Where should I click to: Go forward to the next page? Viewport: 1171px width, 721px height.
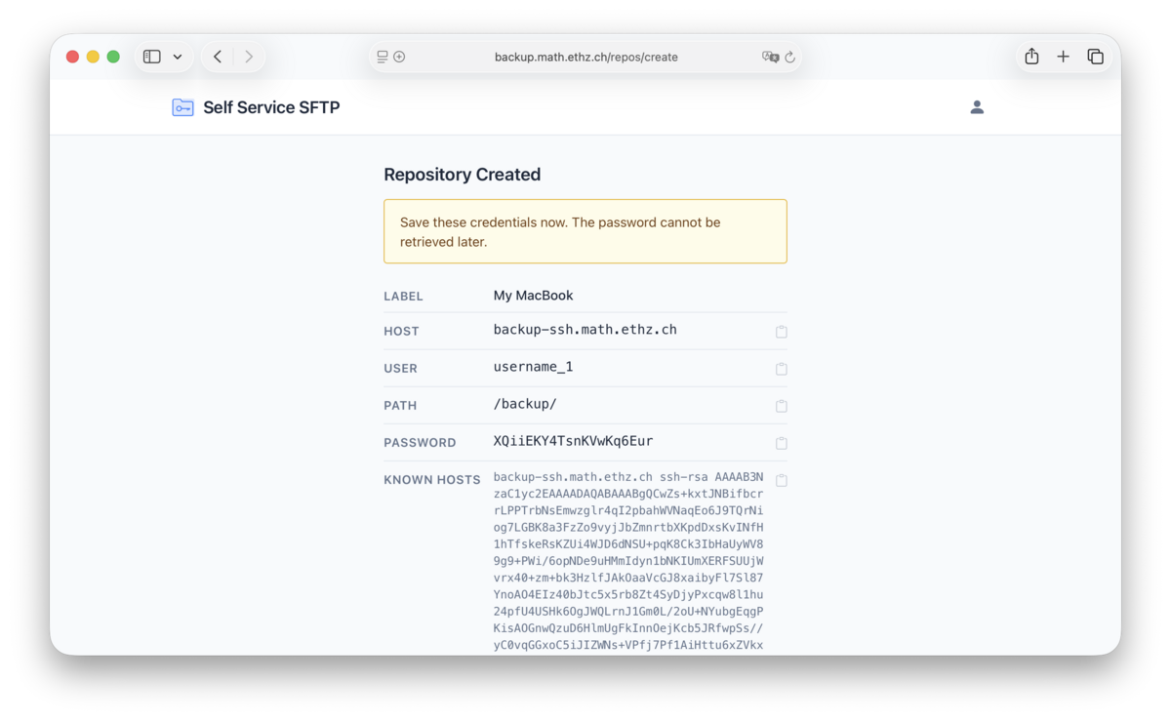249,57
